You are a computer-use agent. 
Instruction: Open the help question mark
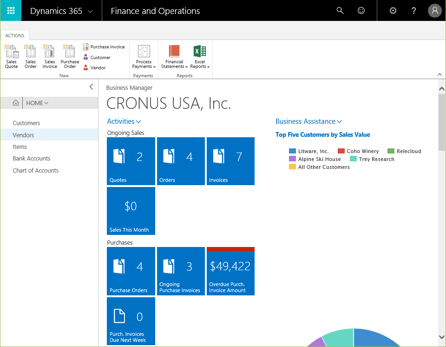(x=413, y=11)
